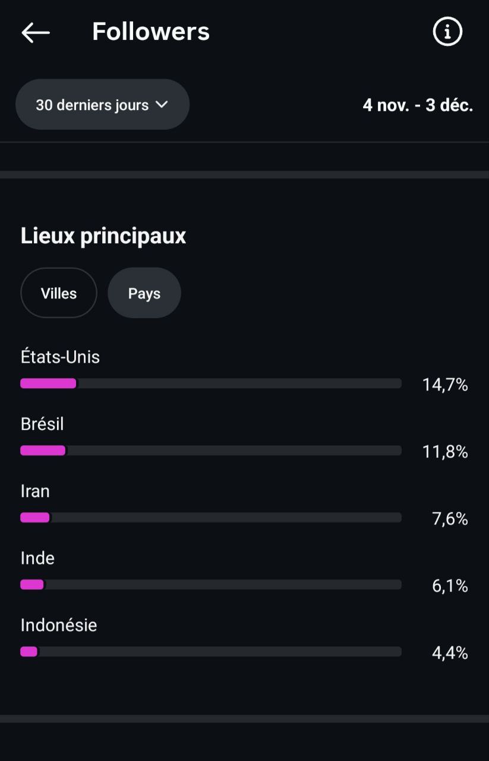Tap the Iran country row label
Screen dimensions: 489x761
click(x=35, y=491)
